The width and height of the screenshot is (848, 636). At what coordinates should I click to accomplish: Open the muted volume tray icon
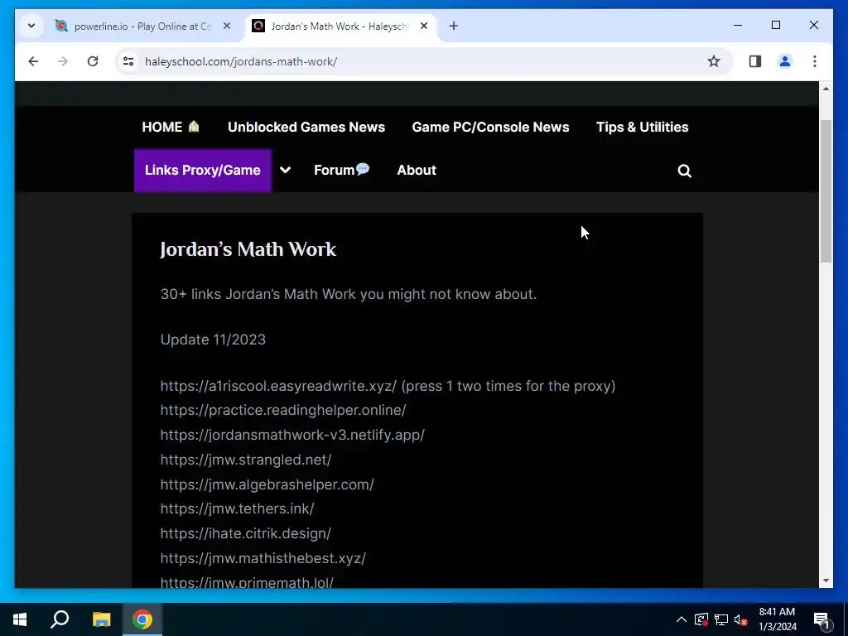point(741,619)
